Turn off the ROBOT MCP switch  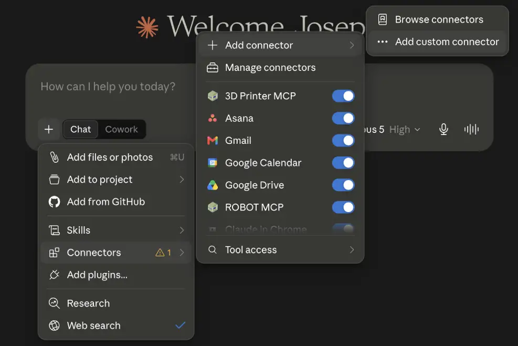point(343,207)
